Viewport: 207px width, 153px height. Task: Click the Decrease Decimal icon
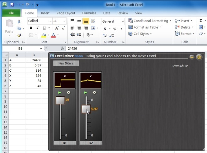[112, 35]
